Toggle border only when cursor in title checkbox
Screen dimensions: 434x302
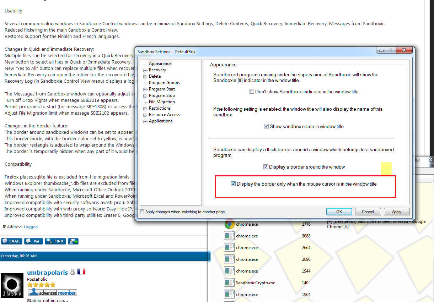233,184
